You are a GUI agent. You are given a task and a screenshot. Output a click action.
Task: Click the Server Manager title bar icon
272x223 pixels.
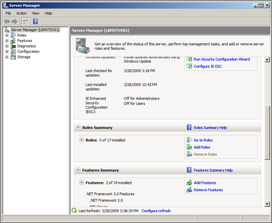[6, 6]
